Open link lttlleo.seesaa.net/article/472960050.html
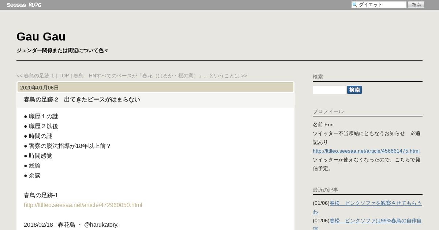 click(x=83, y=205)
